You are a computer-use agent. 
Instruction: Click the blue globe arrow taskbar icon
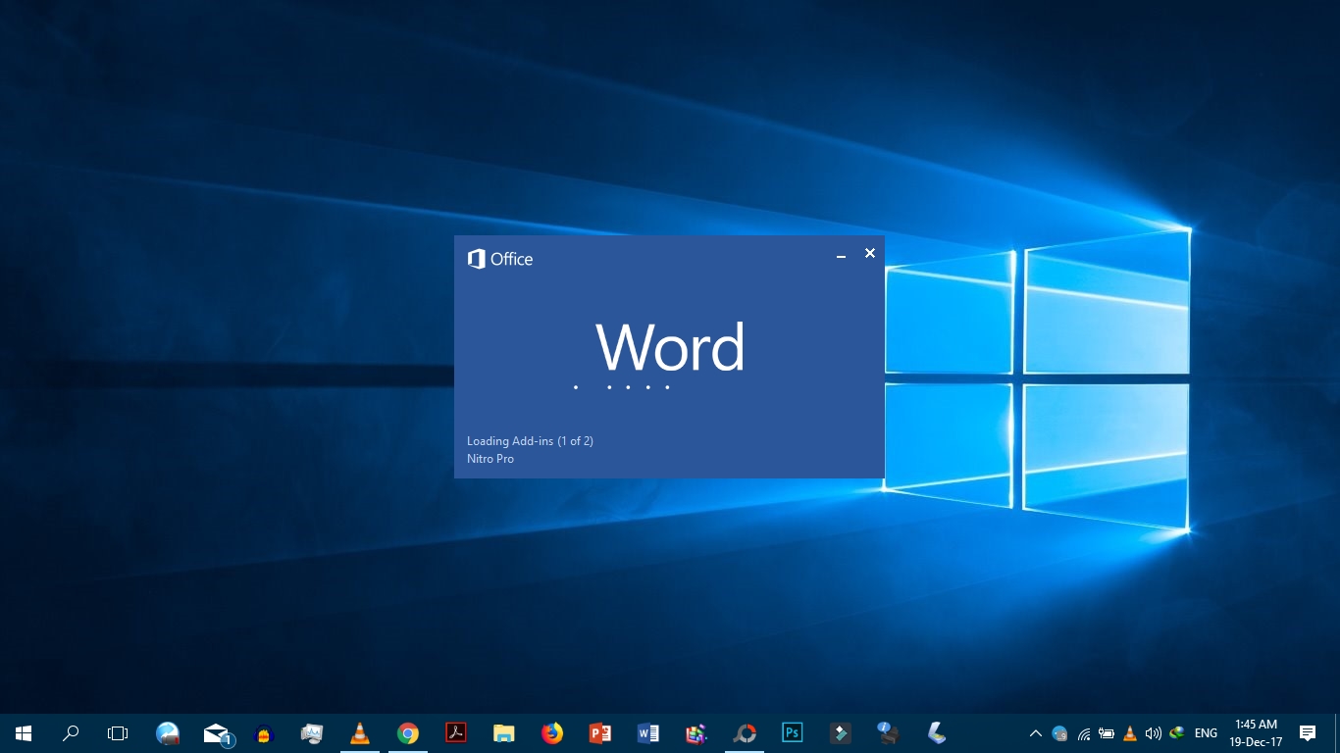point(168,732)
